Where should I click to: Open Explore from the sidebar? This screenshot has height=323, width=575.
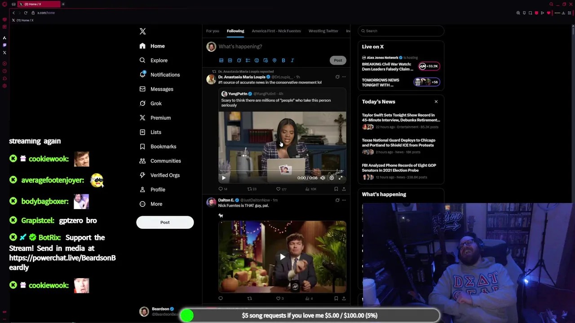tap(154, 61)
